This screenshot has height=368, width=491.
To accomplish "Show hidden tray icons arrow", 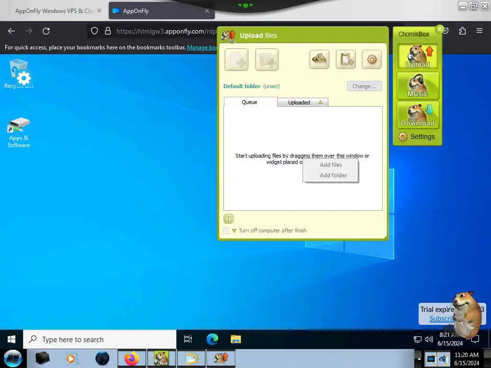I will pyautogui.click(x=419, y=358).
